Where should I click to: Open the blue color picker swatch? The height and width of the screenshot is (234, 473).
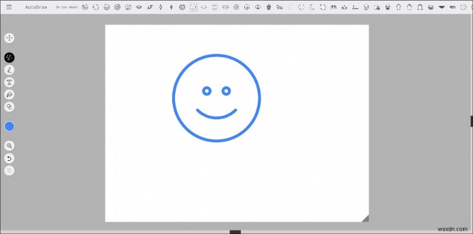9,126
